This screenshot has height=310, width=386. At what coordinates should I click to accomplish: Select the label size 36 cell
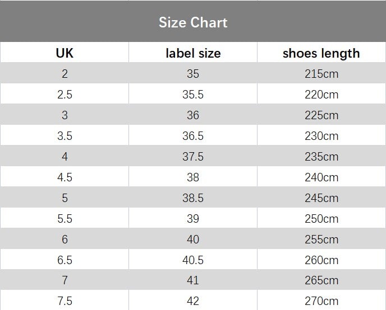point(193,115)
